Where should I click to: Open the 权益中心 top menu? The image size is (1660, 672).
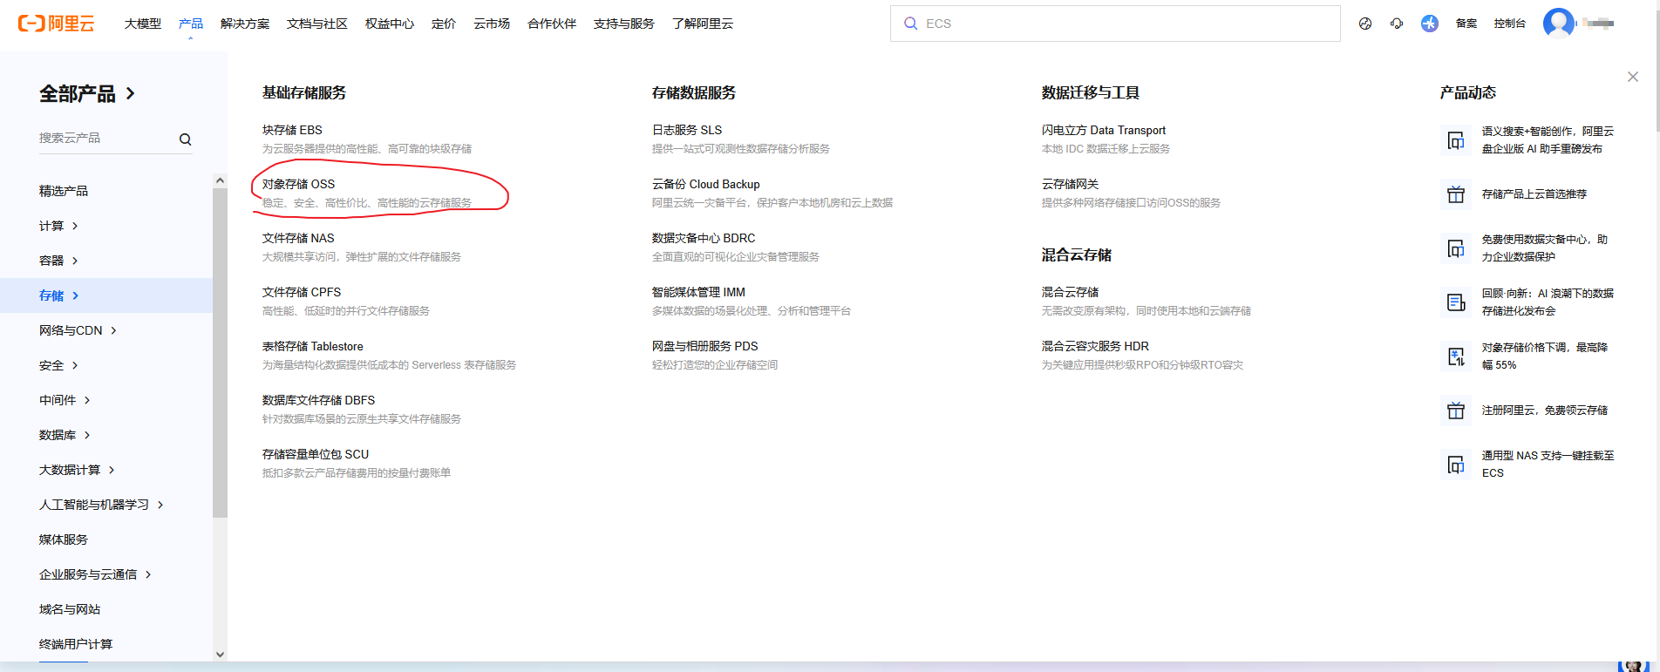point(390,24)
